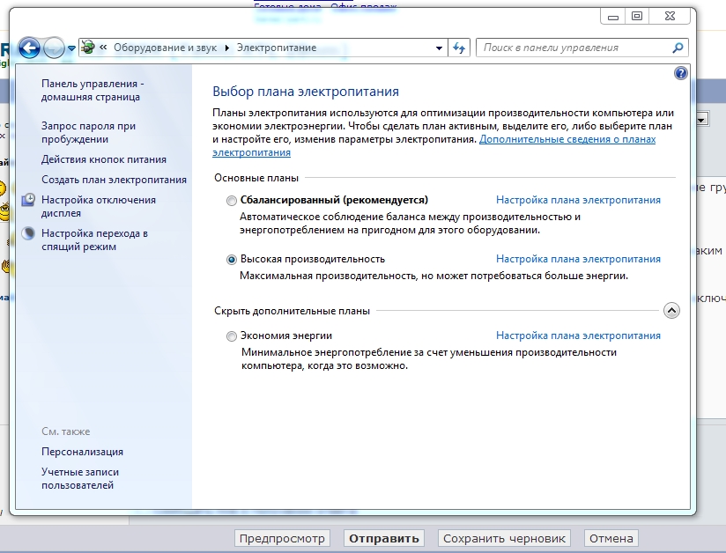Maximize the power options window
Viewport: 726px width, 553px height.
click(x=637, y=17)
